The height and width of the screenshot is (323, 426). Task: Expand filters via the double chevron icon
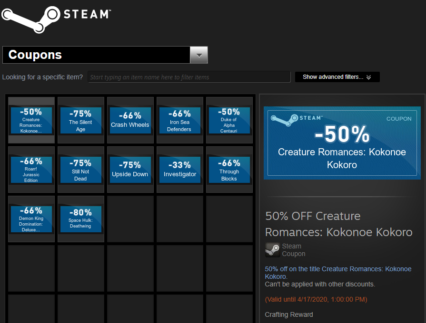(369, 77)
